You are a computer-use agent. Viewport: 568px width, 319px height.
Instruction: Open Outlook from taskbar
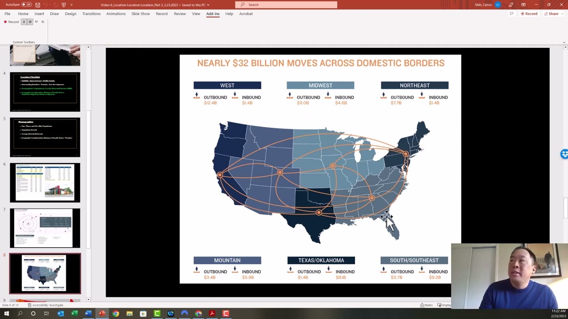coord(61,314)
